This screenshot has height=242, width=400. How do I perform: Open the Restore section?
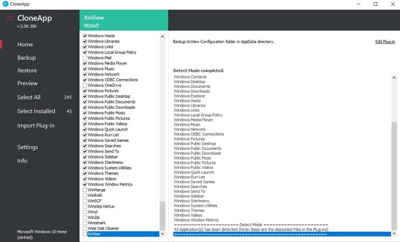coord(27,71)
